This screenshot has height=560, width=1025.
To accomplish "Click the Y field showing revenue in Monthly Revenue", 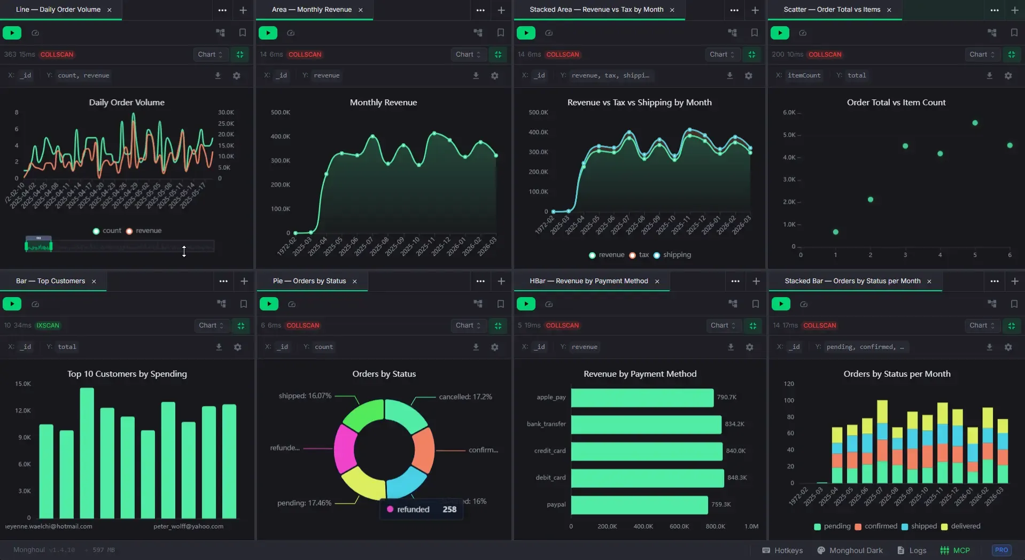I will coord(326,75).
